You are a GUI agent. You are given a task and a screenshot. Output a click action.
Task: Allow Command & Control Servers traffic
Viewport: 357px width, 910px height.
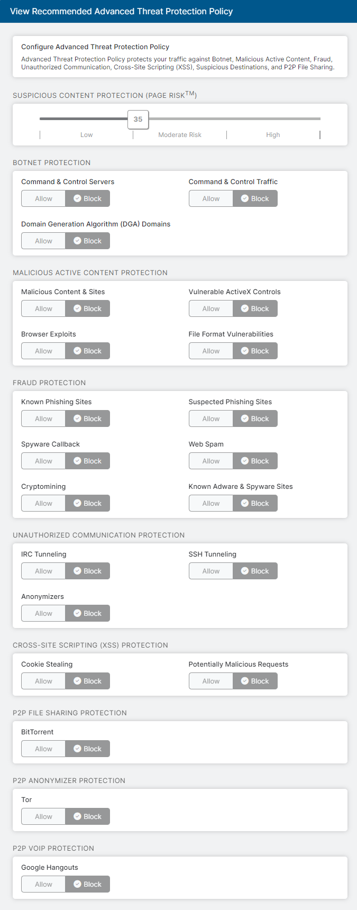point(43,199)
